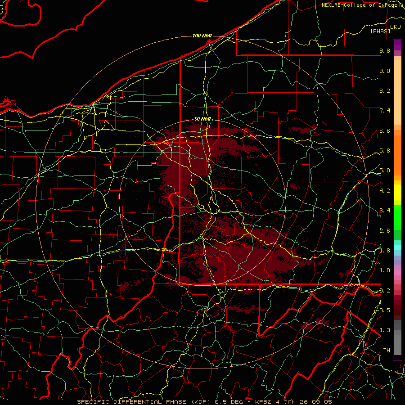Image resolution: width=405 pixels, height=405 pixels.
Task: Click the 1.0 scale value
Action: [385, 270]
